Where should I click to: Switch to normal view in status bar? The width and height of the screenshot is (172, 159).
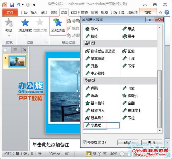[x=89, y=154]
